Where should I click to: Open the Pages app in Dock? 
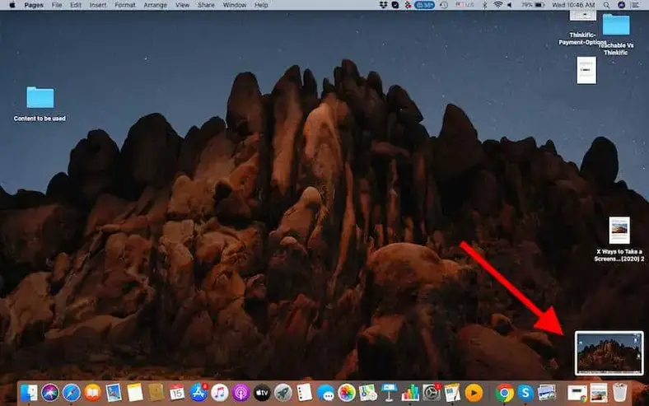coord(452,392)
